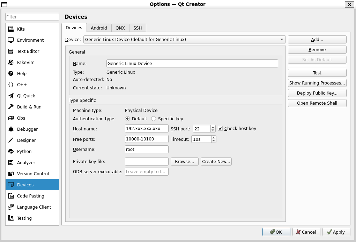Click the device Name field
This screenshot has height=242, width=356.
pyautogui.click(x=192, y=64)
